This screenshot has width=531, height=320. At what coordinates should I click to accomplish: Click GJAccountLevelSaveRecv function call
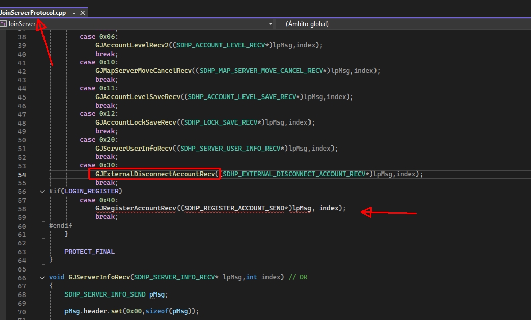(138, 97)
